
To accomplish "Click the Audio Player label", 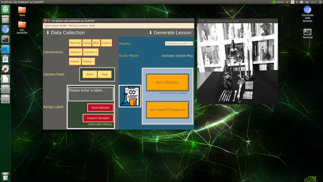I will [129, 56].
